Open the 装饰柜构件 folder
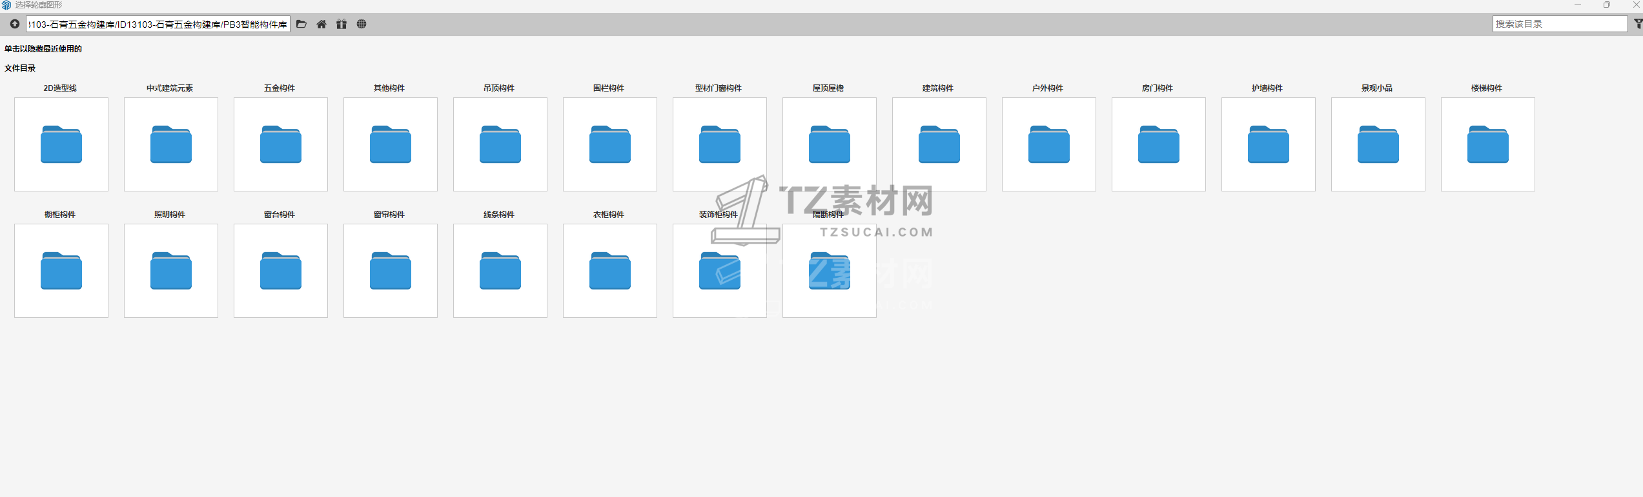The width and height of the screenshot is (1643, 497). pos(720,271)
